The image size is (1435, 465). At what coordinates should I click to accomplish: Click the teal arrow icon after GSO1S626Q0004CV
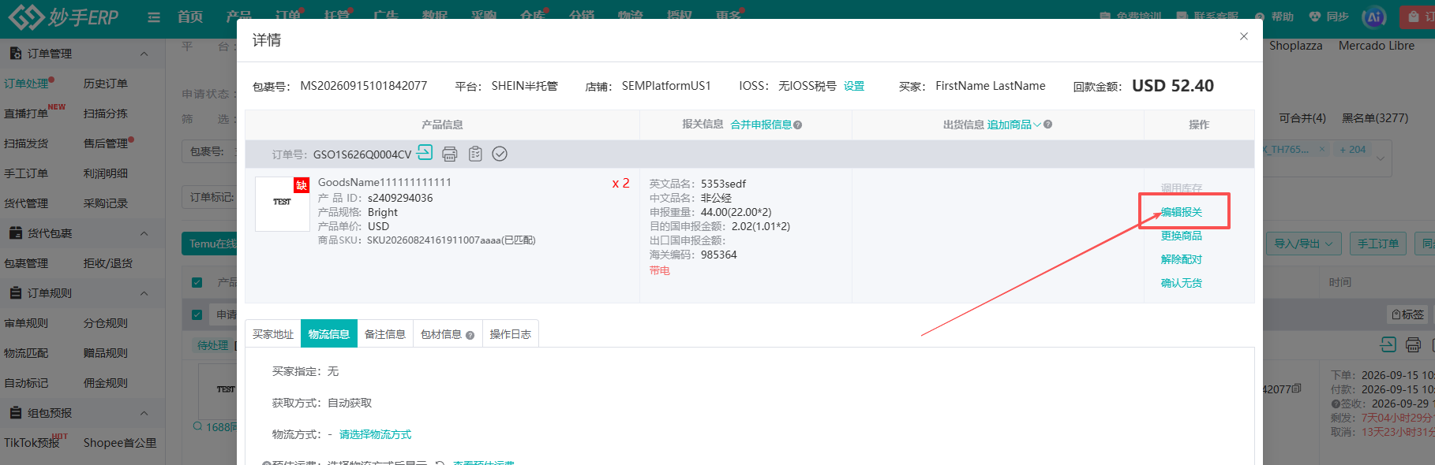[x=425, y=152]
